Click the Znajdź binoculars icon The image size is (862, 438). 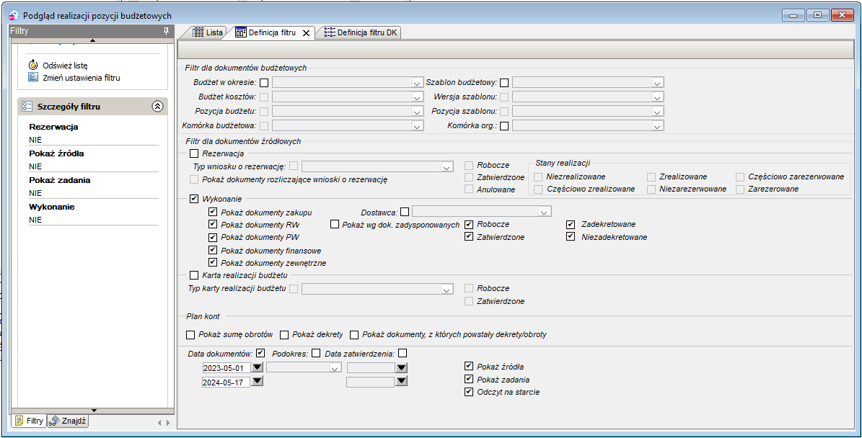54,421
